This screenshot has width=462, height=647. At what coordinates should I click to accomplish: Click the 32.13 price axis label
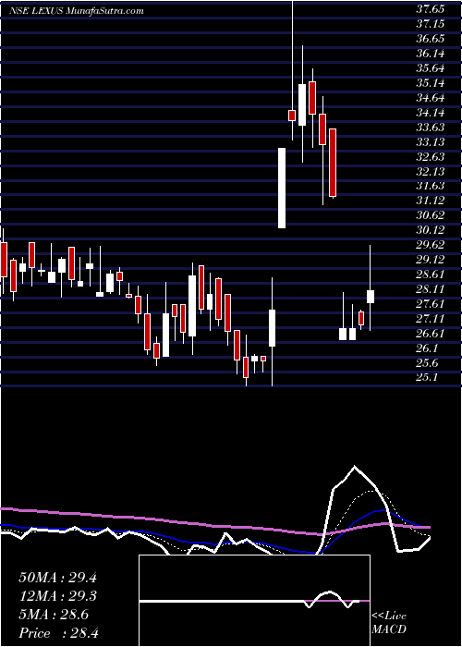pos(430,172)
